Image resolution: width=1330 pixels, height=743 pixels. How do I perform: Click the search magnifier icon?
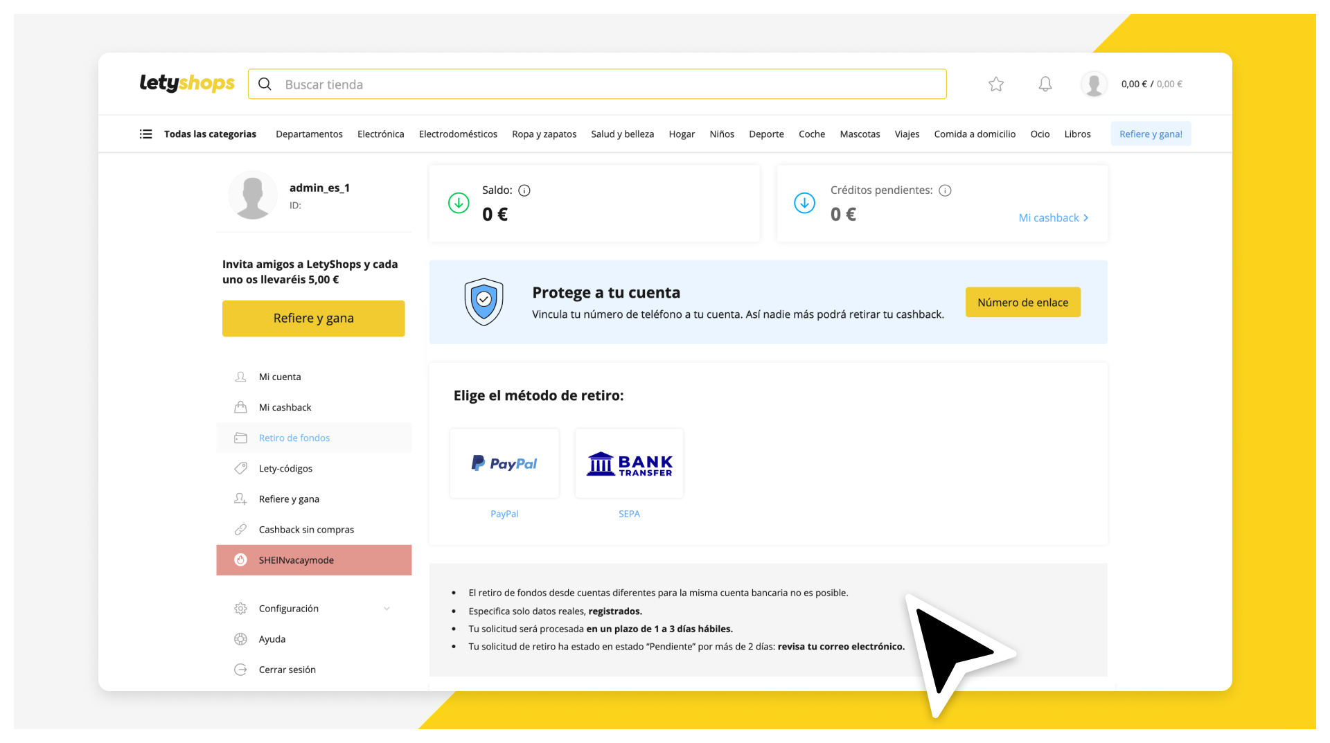click(x=265, y=84)
